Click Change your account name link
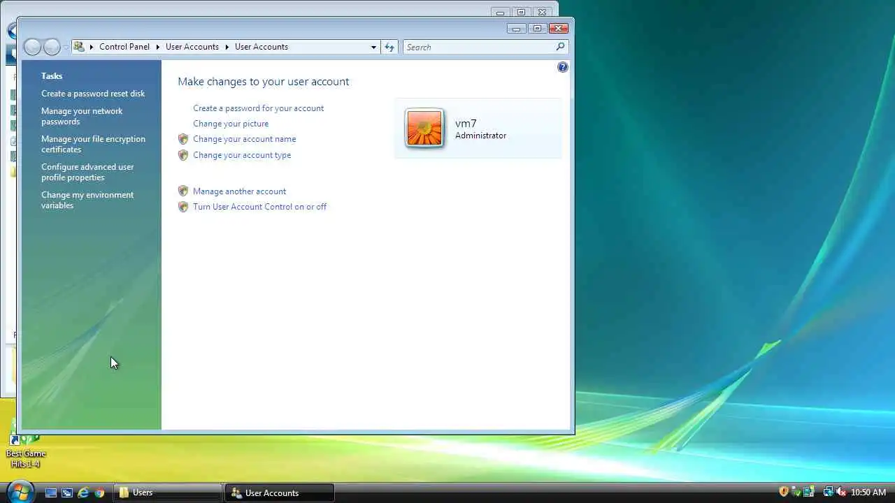This screenshot has width=895, height=503. pyautogui.click(x=244, y=139)
